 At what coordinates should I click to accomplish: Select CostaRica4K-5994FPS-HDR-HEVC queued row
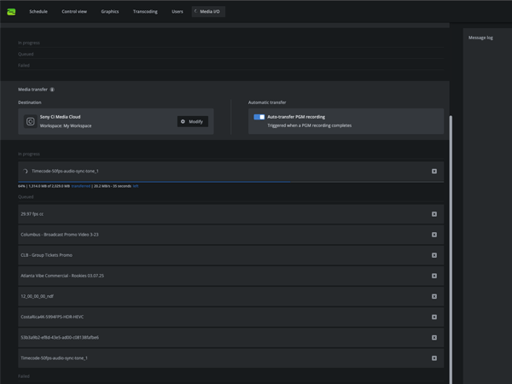coord(231,317)
